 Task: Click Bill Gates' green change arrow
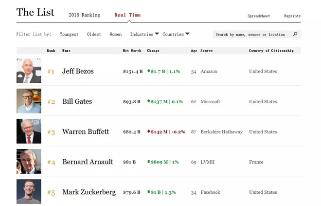coord(149,101)
